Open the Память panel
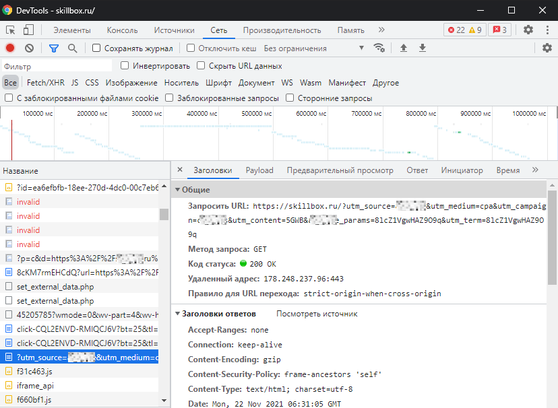 pyautogui.click(x=351, y=30)
